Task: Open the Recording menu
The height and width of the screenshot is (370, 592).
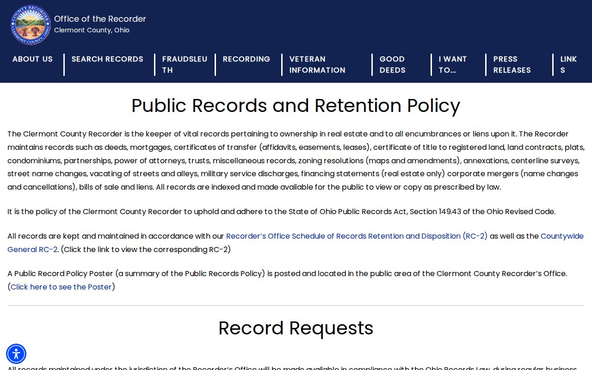Action: (246, 59)
